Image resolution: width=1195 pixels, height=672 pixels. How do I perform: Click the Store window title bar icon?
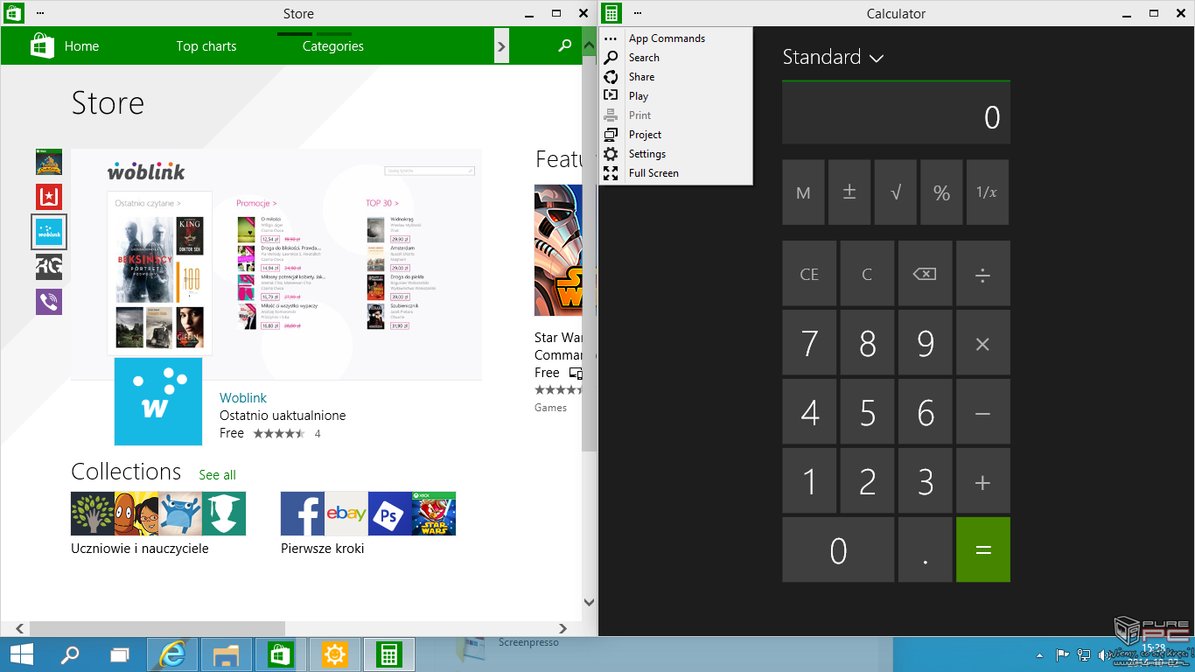pyautogui.click(x=14, y=13)
